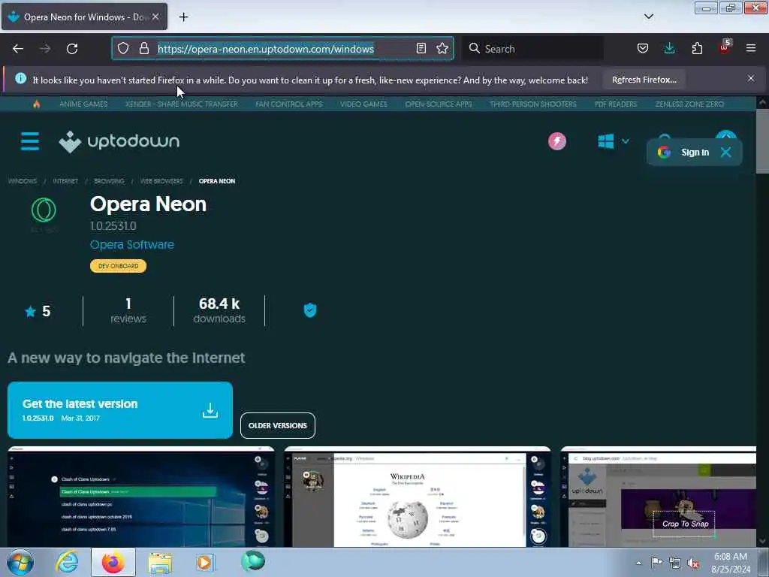Open the Uptodown hamburger menu

click(30, 141)
